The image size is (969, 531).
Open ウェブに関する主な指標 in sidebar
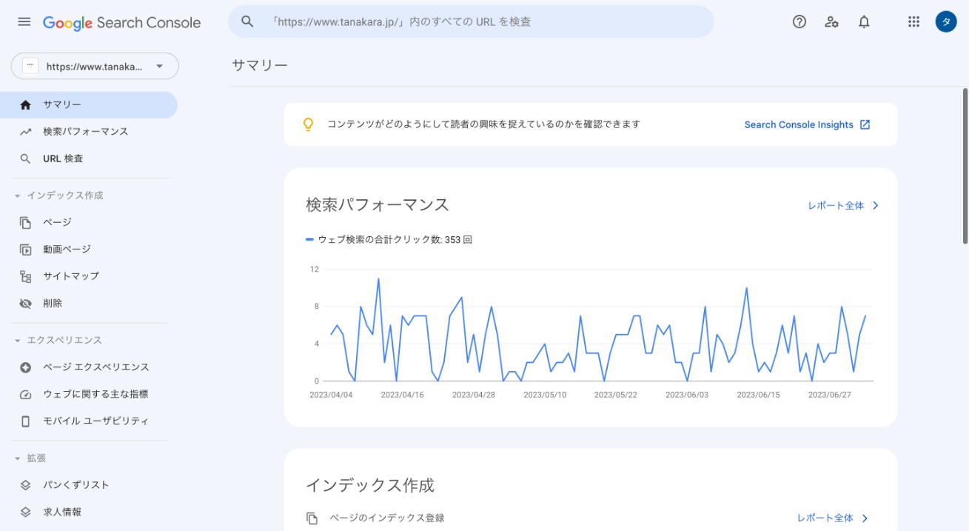point(89,394)
